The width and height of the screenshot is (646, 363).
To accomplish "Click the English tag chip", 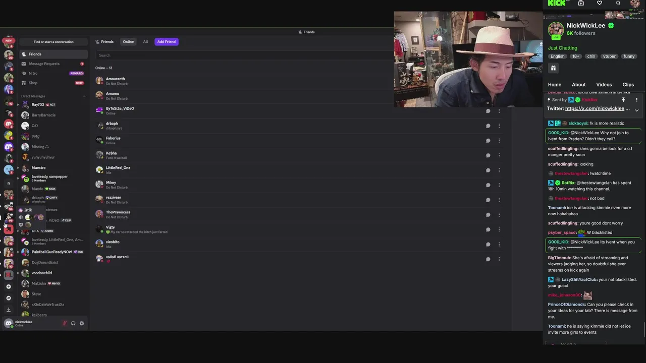I will click(558, 56).
